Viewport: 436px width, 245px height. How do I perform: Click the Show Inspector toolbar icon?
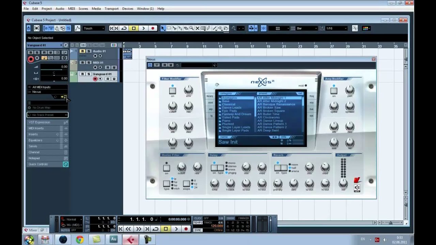point(45,28)
